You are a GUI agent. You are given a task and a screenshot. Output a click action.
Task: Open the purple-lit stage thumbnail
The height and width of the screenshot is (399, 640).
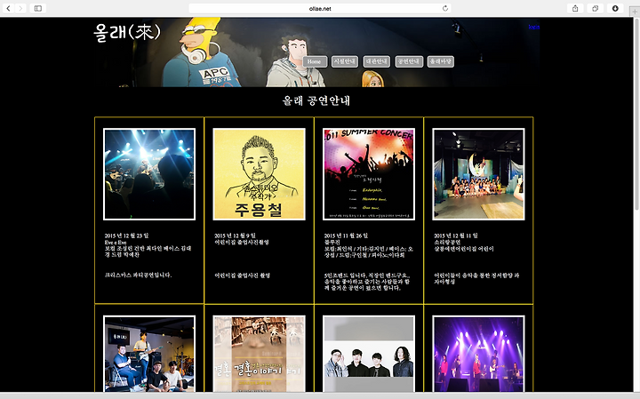coord(478,354)
